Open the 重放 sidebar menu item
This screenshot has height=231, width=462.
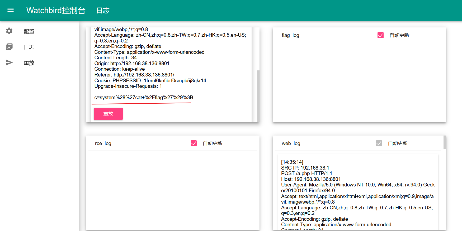click(x=40, y=63)
